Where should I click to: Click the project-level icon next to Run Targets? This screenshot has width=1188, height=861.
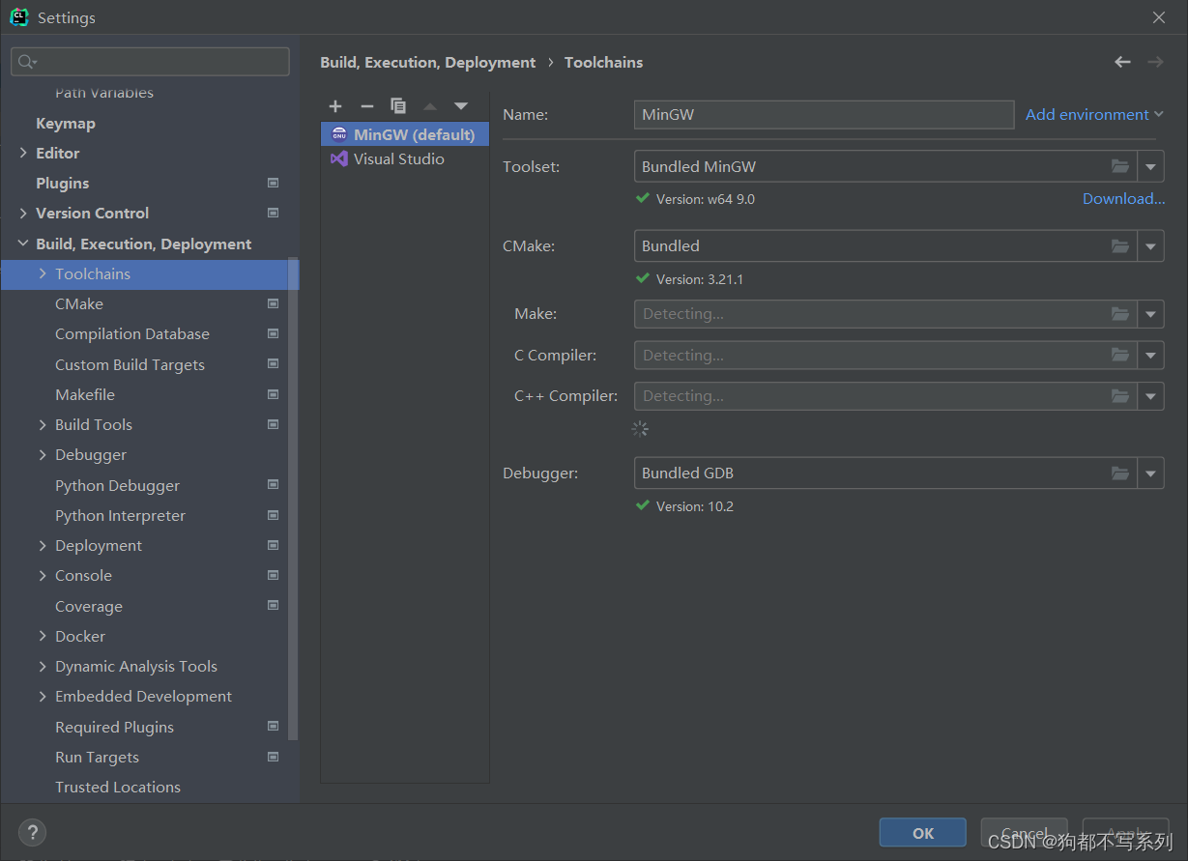[x=273, y=757]
